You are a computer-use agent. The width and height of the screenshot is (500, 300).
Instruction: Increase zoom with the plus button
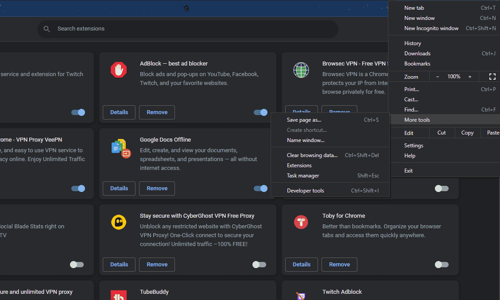(x=470, y=77)
